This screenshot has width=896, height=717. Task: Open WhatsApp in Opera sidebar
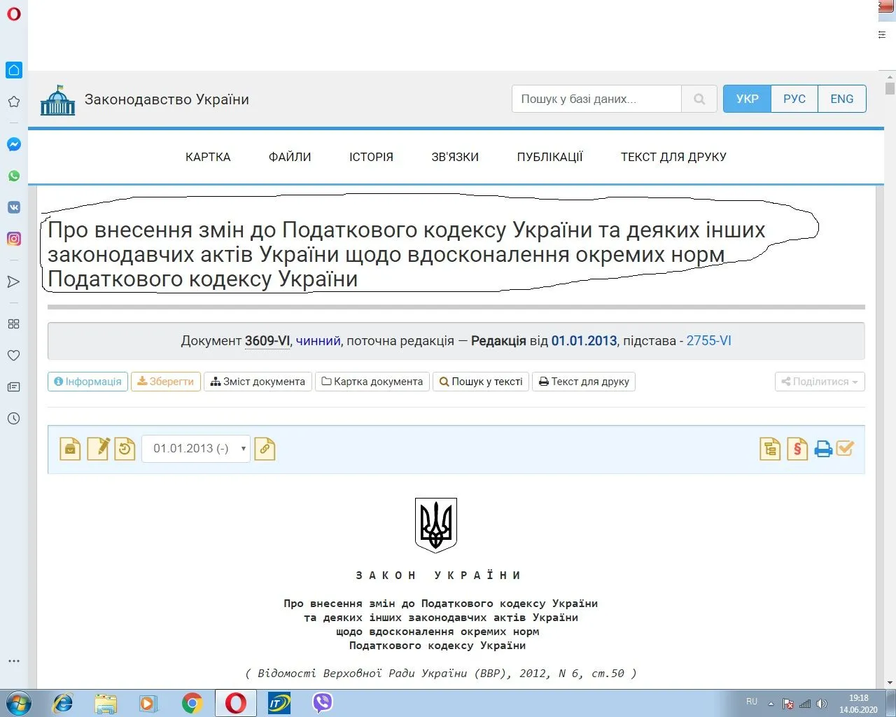[14, 176]
